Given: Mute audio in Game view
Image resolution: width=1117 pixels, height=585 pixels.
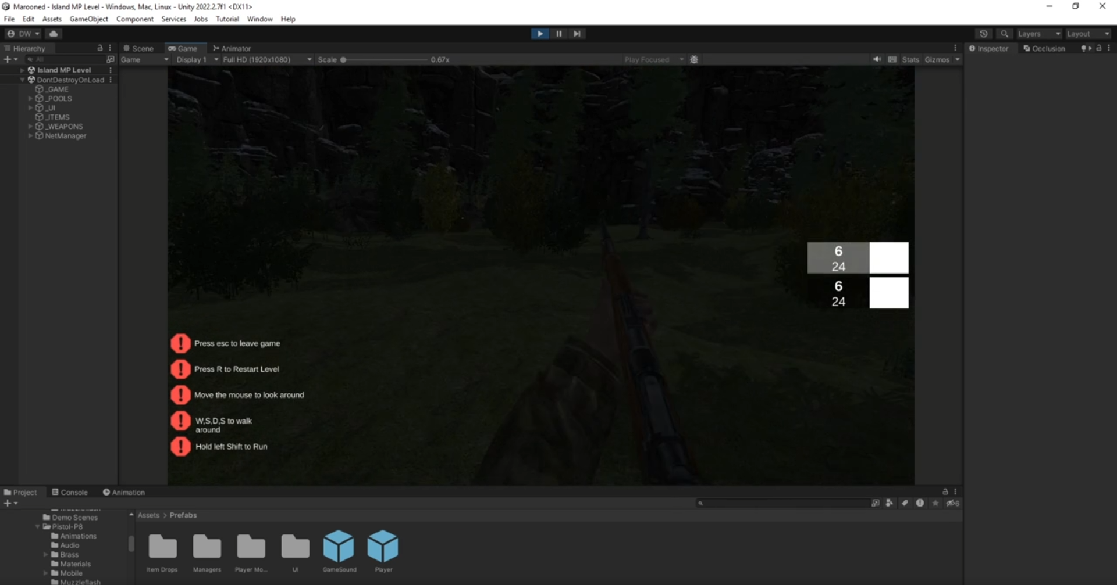Looking at the screenshot, I should (877, 59).
